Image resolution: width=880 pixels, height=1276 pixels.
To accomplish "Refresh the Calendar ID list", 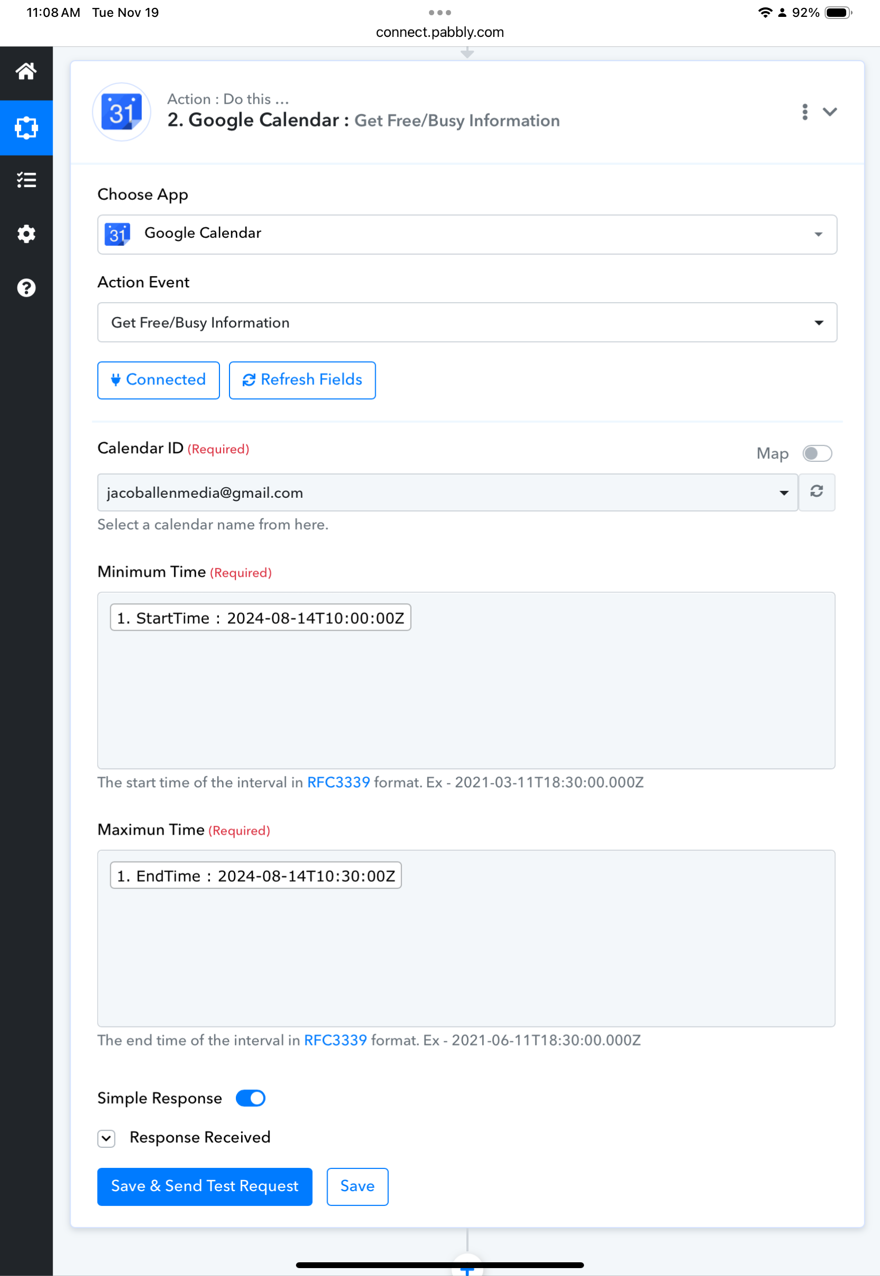I will (x=817, y=492).
